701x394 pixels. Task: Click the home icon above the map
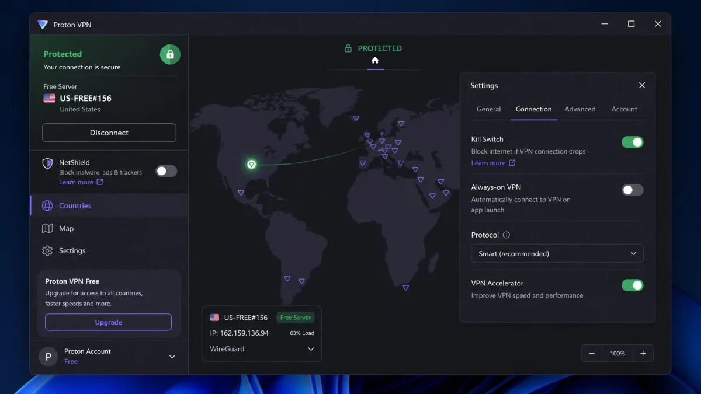[375, 60]
